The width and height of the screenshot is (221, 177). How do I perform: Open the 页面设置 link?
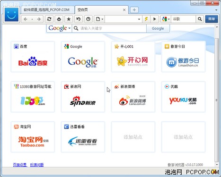20,165
